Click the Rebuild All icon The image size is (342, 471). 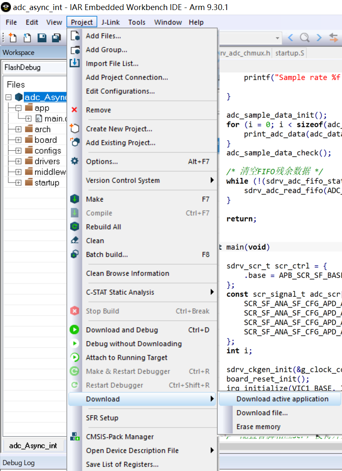pyautogui.click(x=74, y=227)
